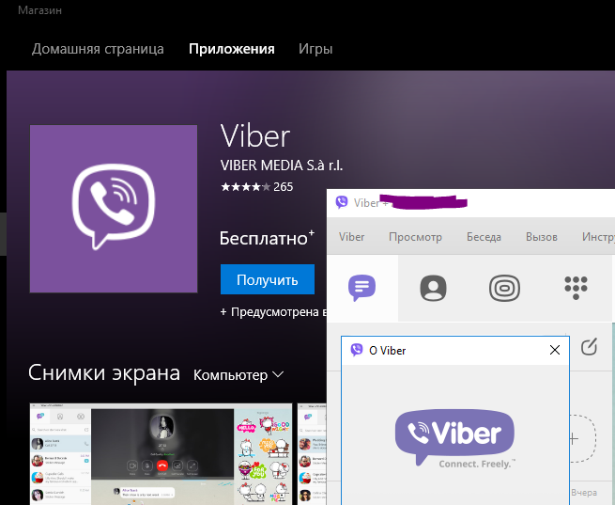
Task: Open the Contacts tab in Viber
Action: [x=433, y=288]
